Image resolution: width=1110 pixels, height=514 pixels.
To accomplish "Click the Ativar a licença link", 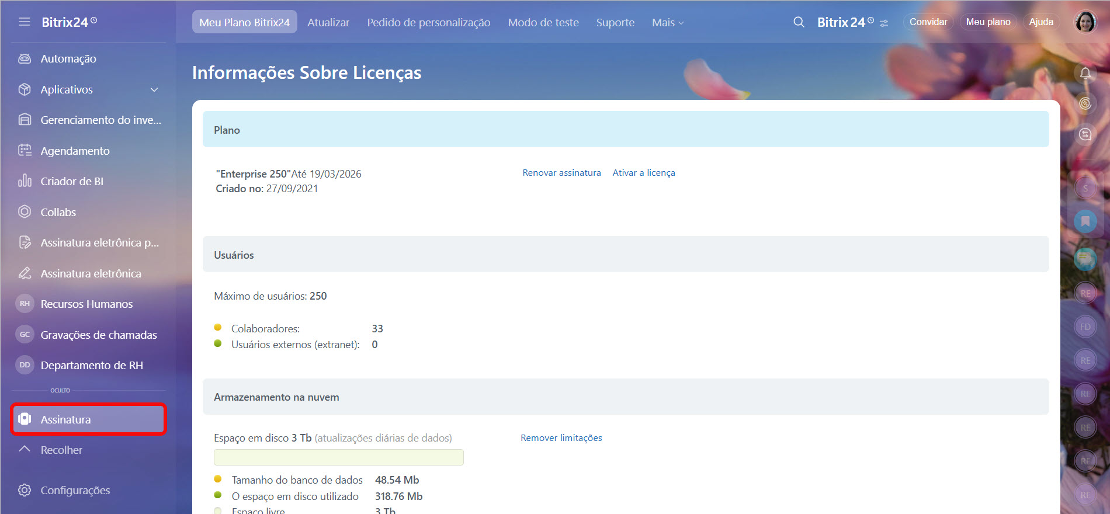I will 644,172.
